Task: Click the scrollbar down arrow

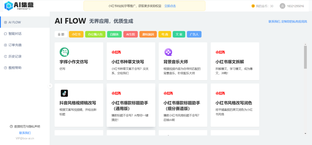Action: 305,133
